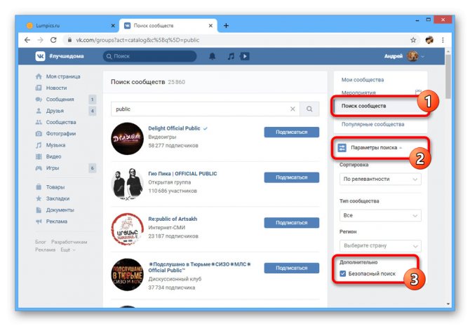The width and height of the screenshot is (470, 326).
Task: Click the page vertical scrollbar
Action: pos(448,76)
